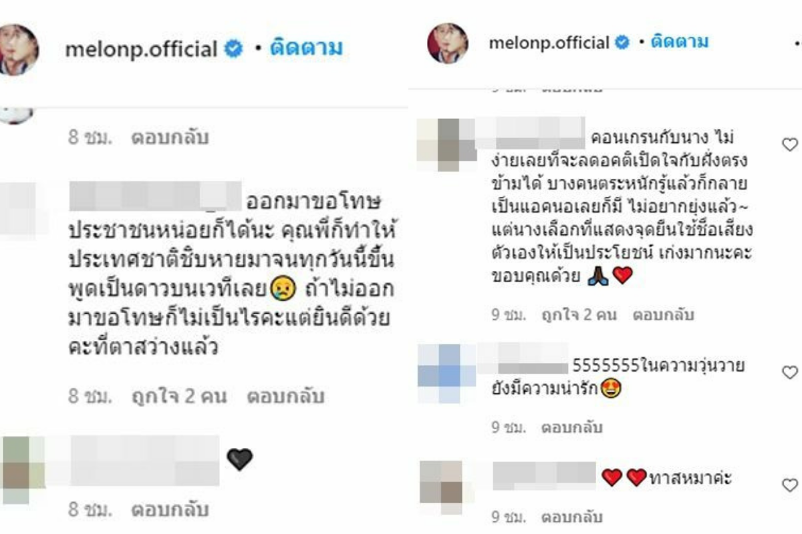The height and width of the screenshot is (534, 802).
Task: Open melonp.official username link in right header
Action: (549, 43)
